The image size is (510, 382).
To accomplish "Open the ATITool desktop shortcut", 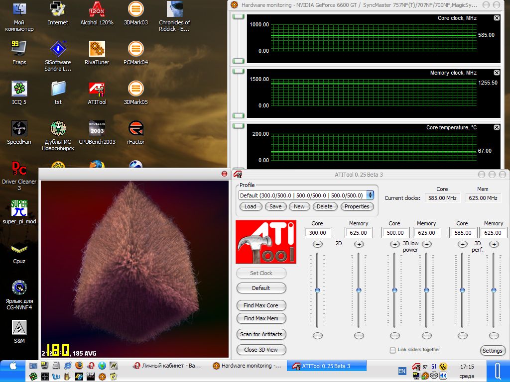I will point(97,93).
